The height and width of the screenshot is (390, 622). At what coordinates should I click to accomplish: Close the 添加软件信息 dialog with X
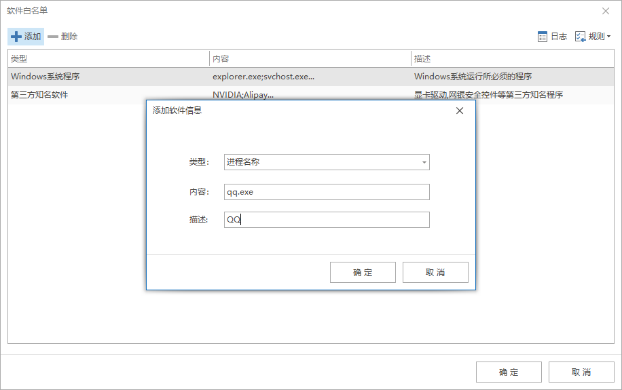tap(460, 111)
